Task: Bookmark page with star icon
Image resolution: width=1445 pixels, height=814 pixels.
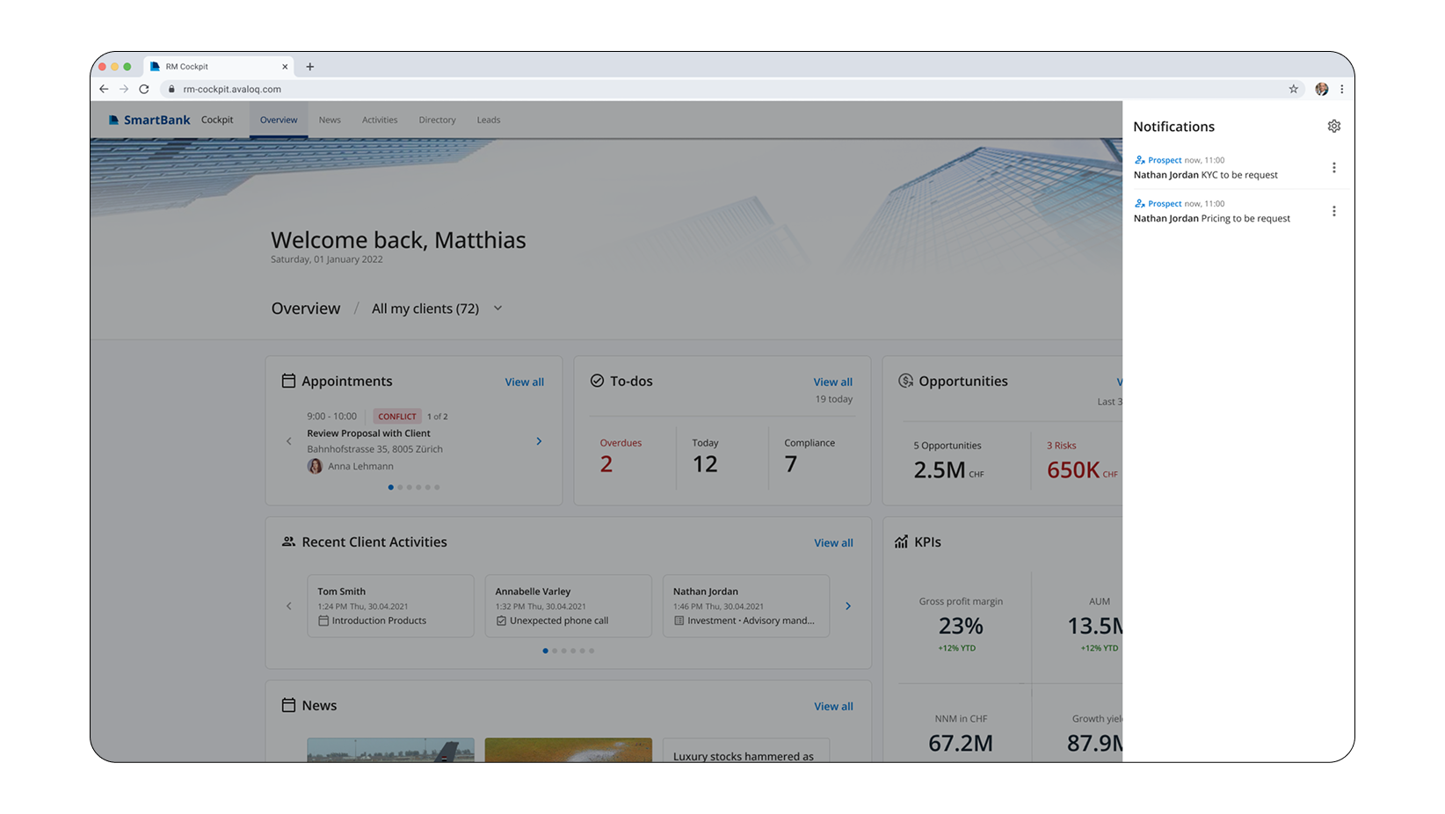Action: click(x=1293, y=89)
